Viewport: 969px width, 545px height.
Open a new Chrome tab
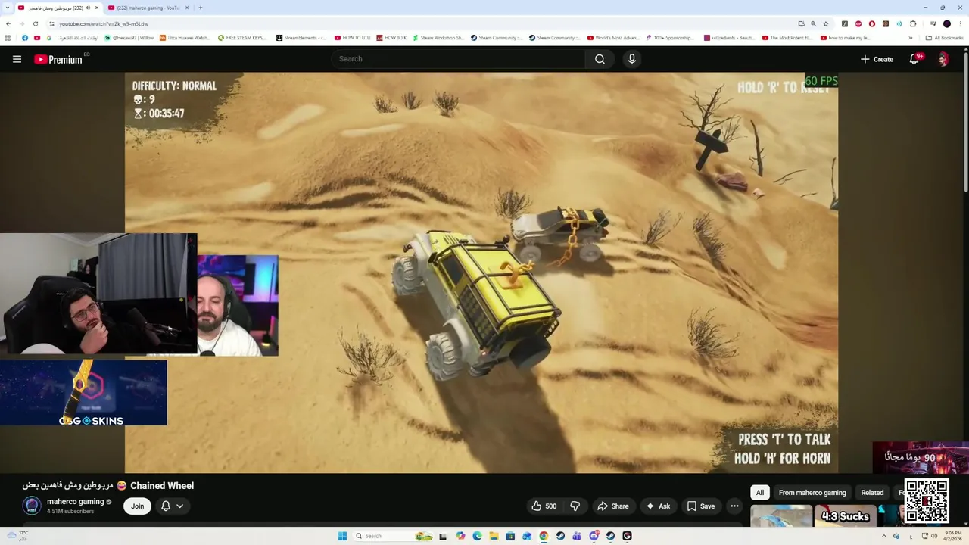200,8
